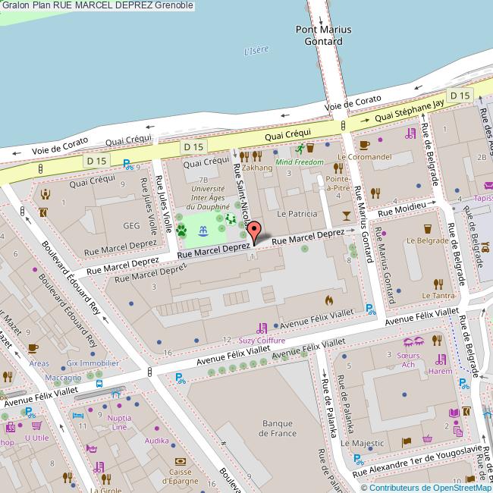Click the red location marker pin
Screen dimensions: 493x493
click(254, 231)
